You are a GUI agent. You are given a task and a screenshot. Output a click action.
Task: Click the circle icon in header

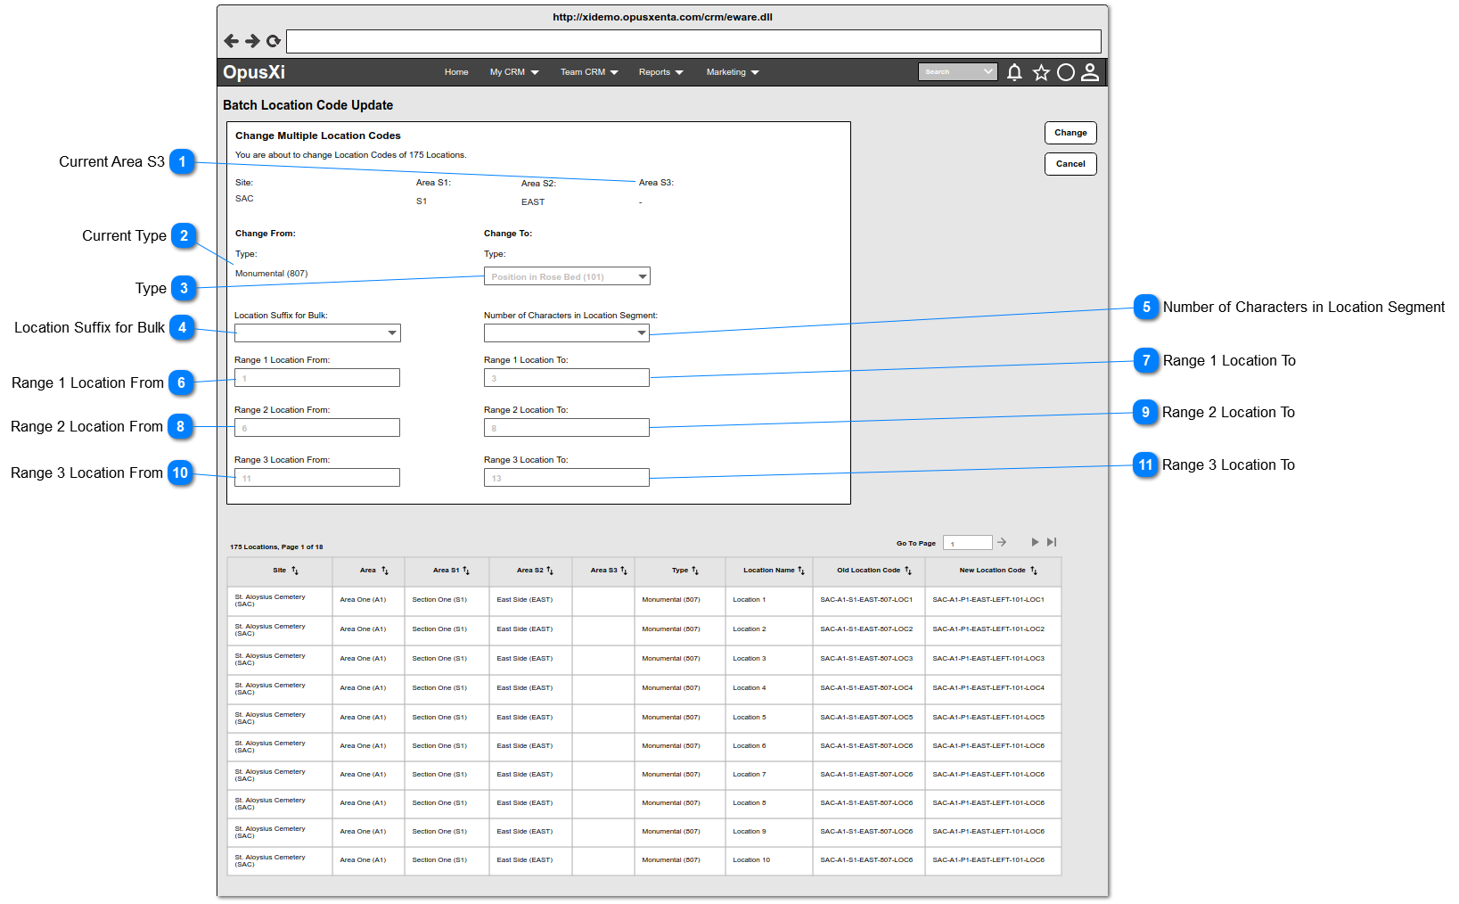point(1066,72)
